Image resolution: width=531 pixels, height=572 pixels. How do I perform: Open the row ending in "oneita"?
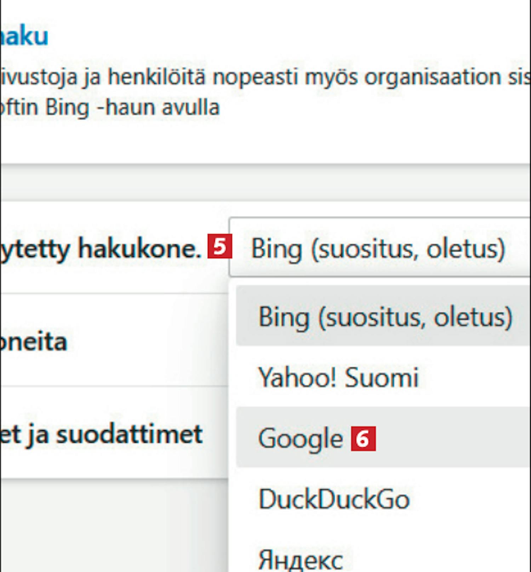34,342
